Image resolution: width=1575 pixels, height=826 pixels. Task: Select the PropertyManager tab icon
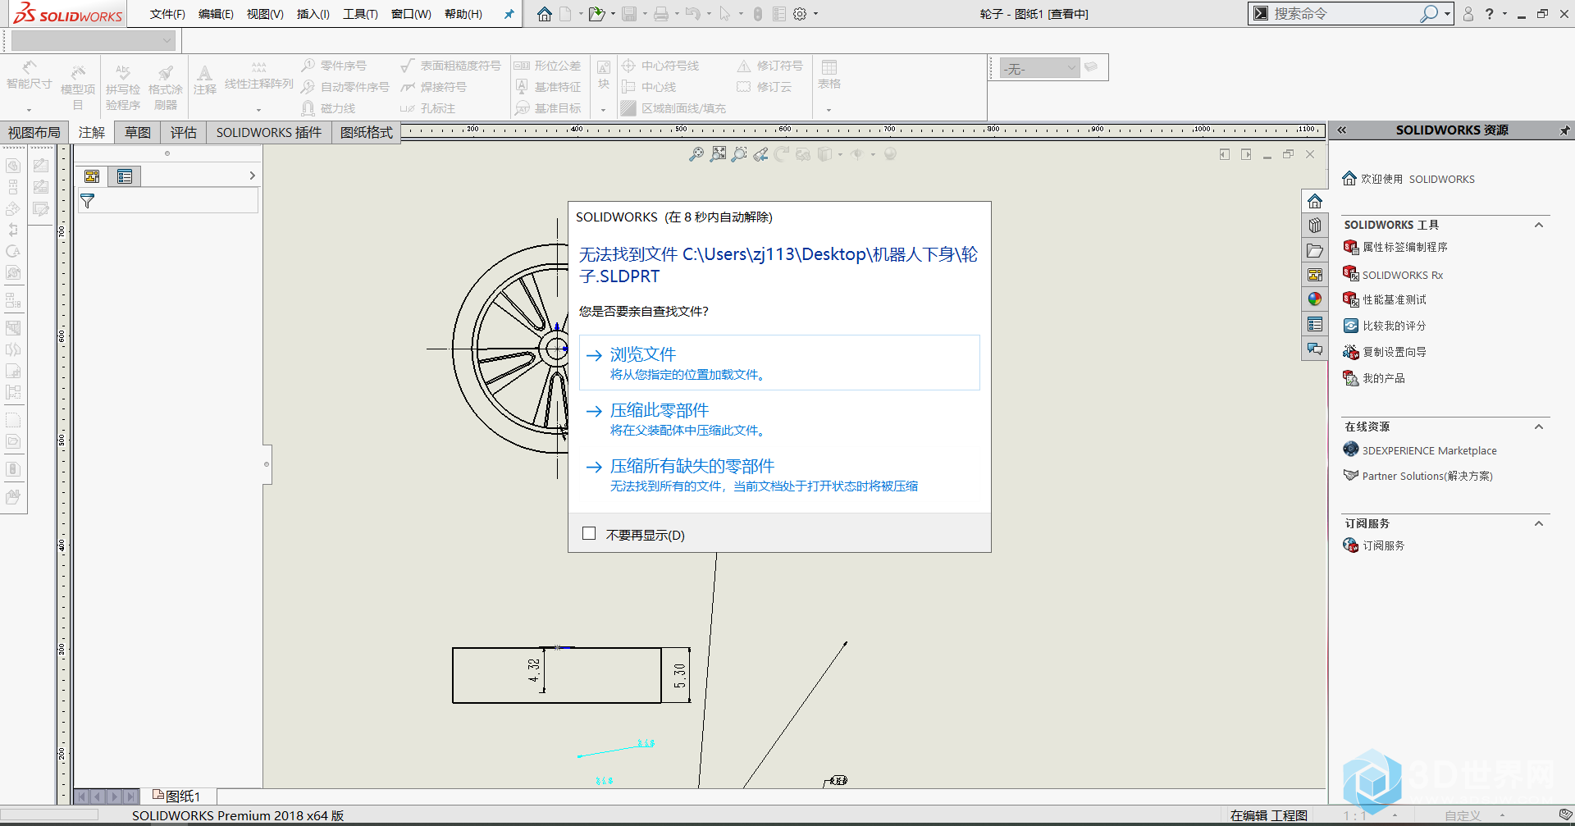pyautogui.click(x=125, y=176)
